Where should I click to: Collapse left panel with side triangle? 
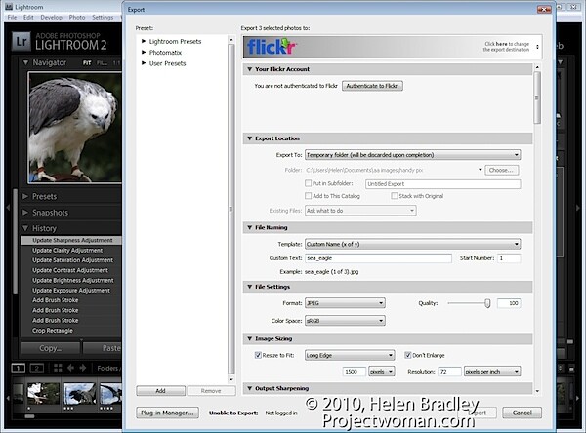8,208
